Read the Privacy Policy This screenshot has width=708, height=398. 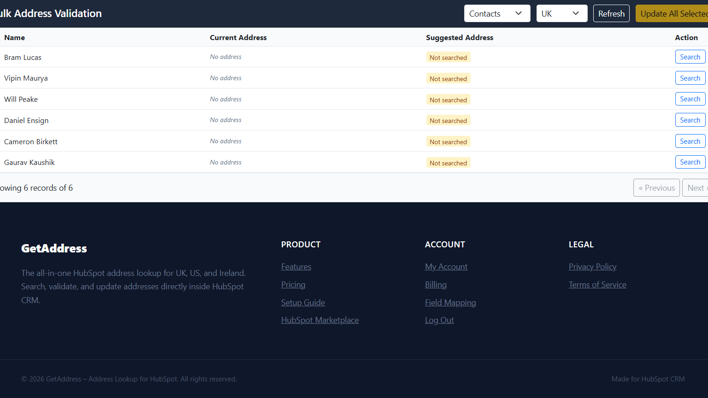(592, 266)
